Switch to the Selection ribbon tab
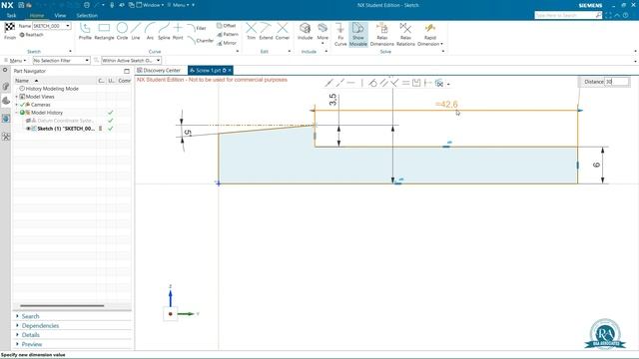 pyautogui.click(x=87, y=16)
